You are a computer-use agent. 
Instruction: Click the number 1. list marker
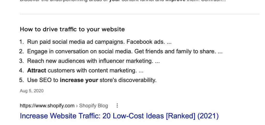[x=22, y=42]
